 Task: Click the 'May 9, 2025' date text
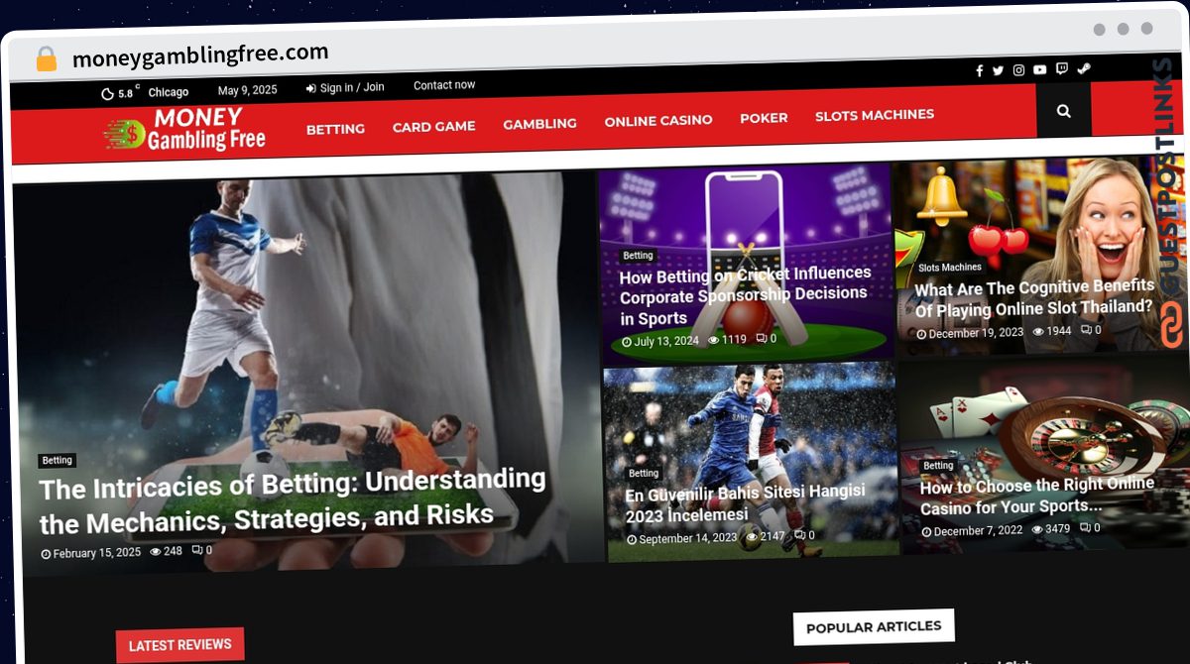[x=248, y=90]
